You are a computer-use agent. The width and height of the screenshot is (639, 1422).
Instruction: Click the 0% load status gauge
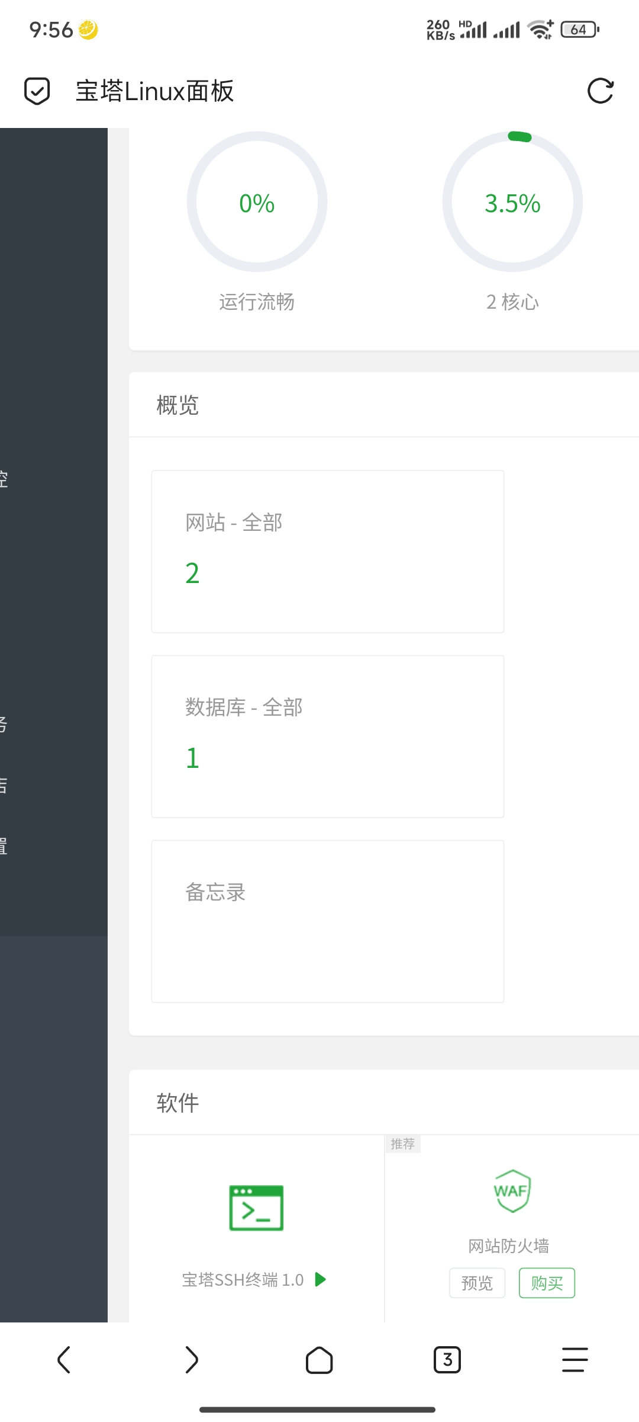pyautogui.click(x=257, y=202)
